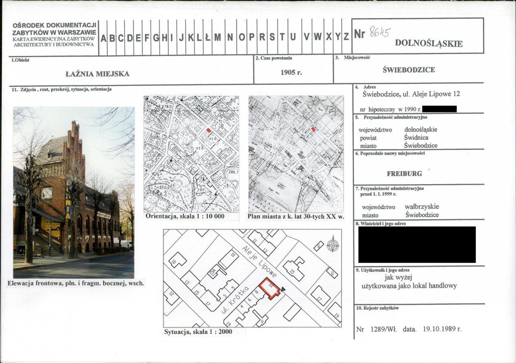Click the red marker on the orientation map
The height and width of the screenshot is (363, 516).
(x=208, y=131)
